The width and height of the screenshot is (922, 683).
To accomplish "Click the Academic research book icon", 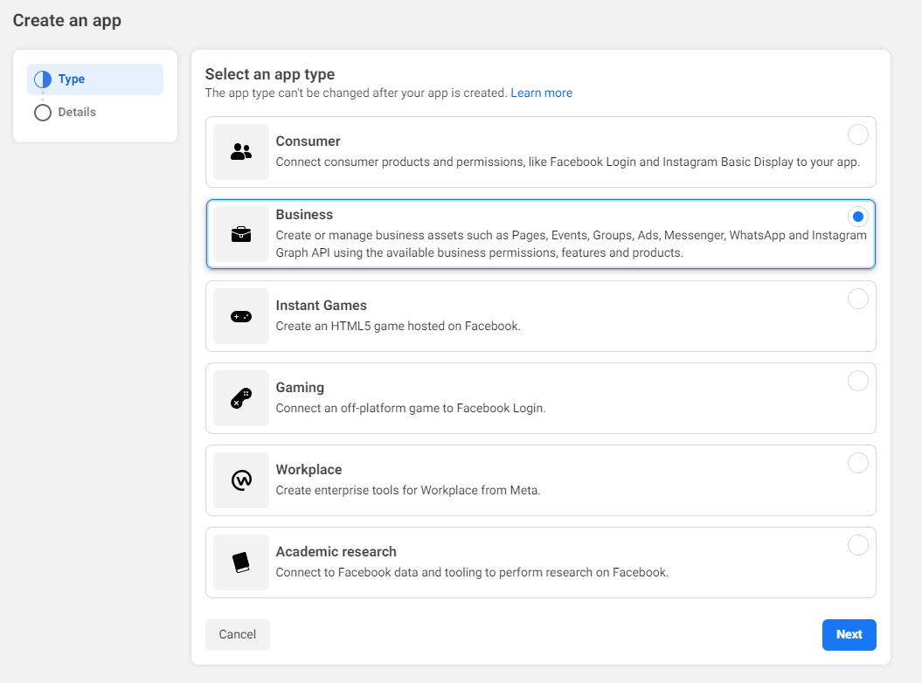I will coord(241,562).
